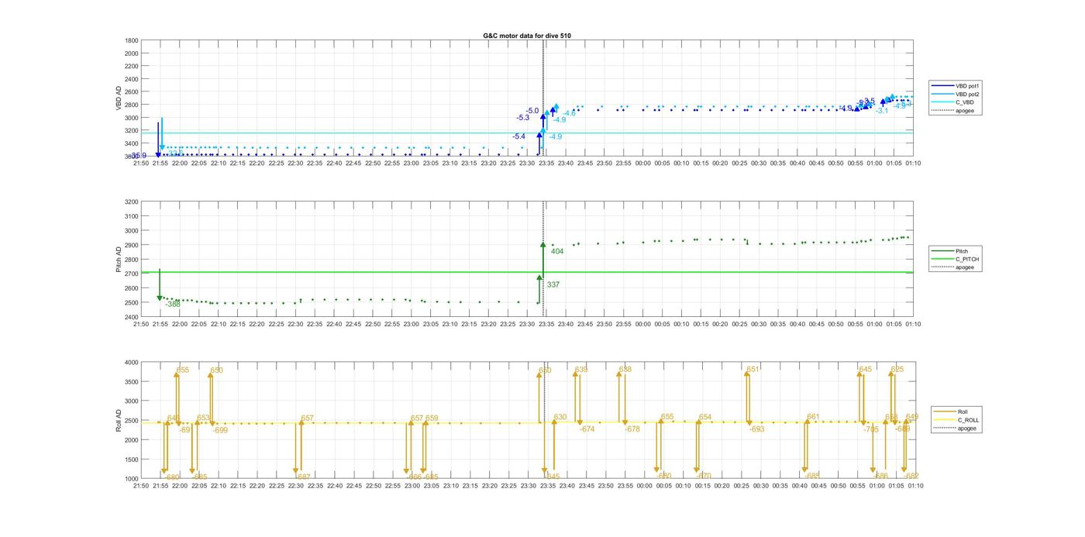
Task: Click the 'Roll AD' y-axis label
Action: (119, 421)
